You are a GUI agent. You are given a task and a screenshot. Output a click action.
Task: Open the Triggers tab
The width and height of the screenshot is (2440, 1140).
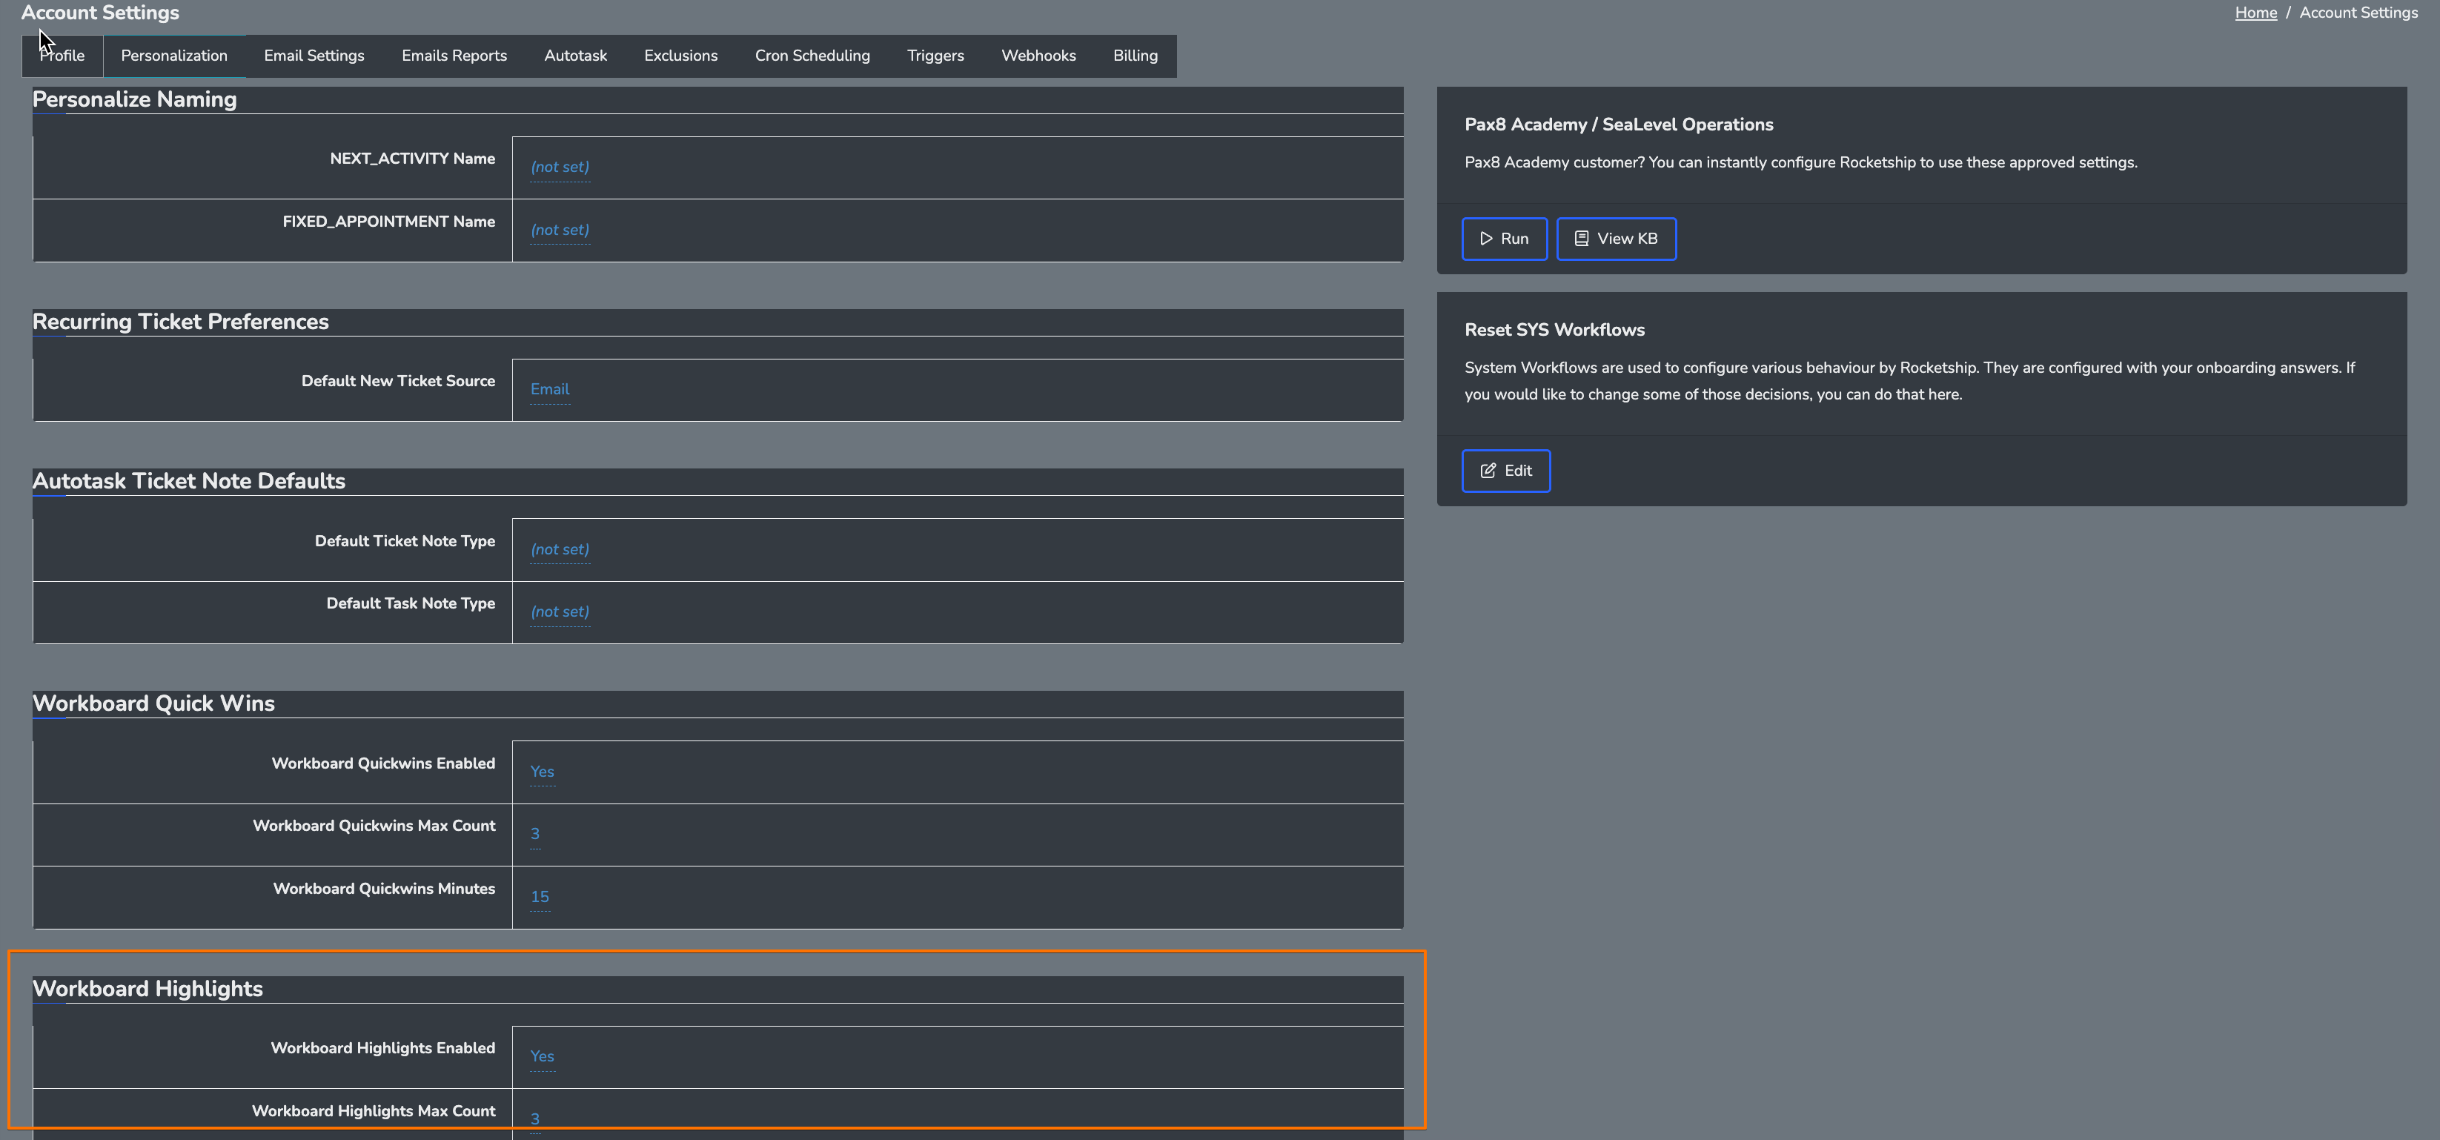[935, 56]
